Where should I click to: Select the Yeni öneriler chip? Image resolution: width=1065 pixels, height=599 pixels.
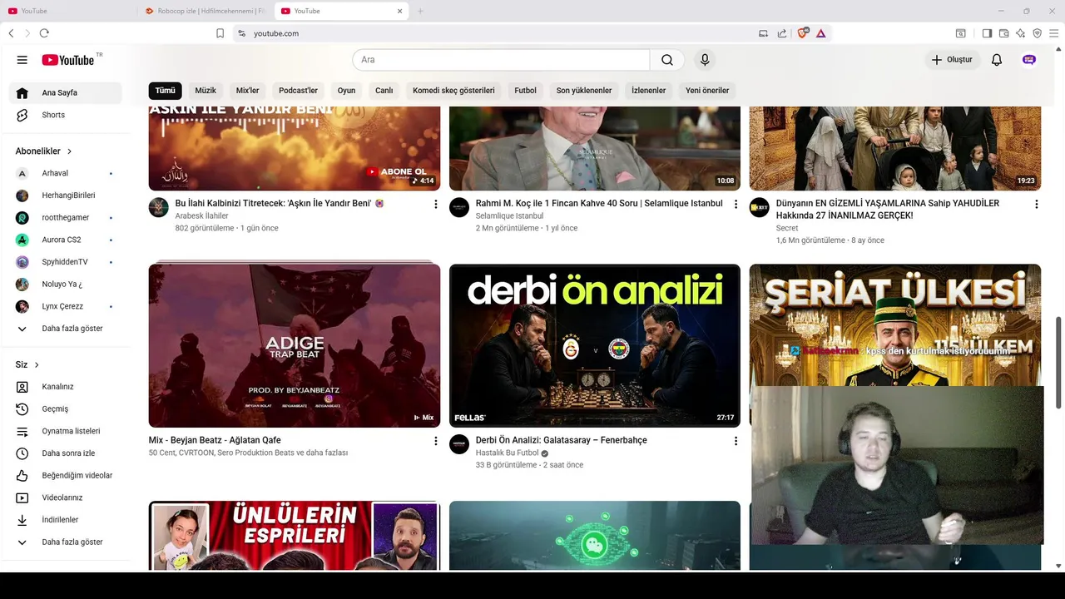click(707, 91)
